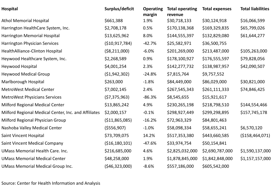Click the Total liabilities column header

point(255,9)
